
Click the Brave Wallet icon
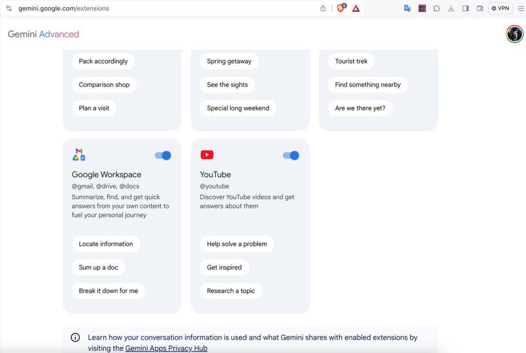pos(480,8)
